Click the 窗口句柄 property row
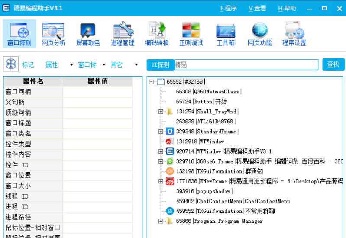 (68, 92)
